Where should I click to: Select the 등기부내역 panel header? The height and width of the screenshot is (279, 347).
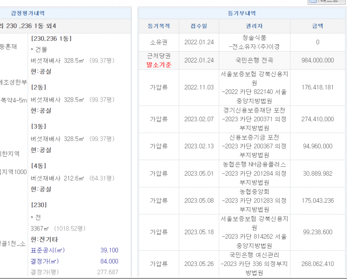click(x=242, y=13)
